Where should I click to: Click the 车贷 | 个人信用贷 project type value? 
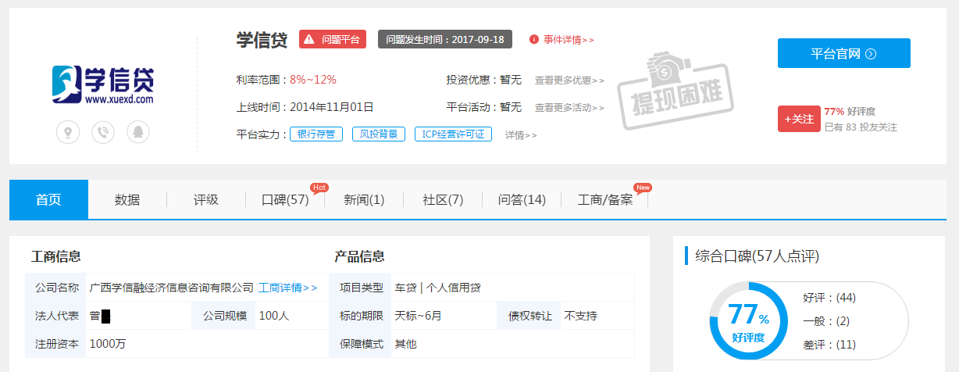click(437, 288)
